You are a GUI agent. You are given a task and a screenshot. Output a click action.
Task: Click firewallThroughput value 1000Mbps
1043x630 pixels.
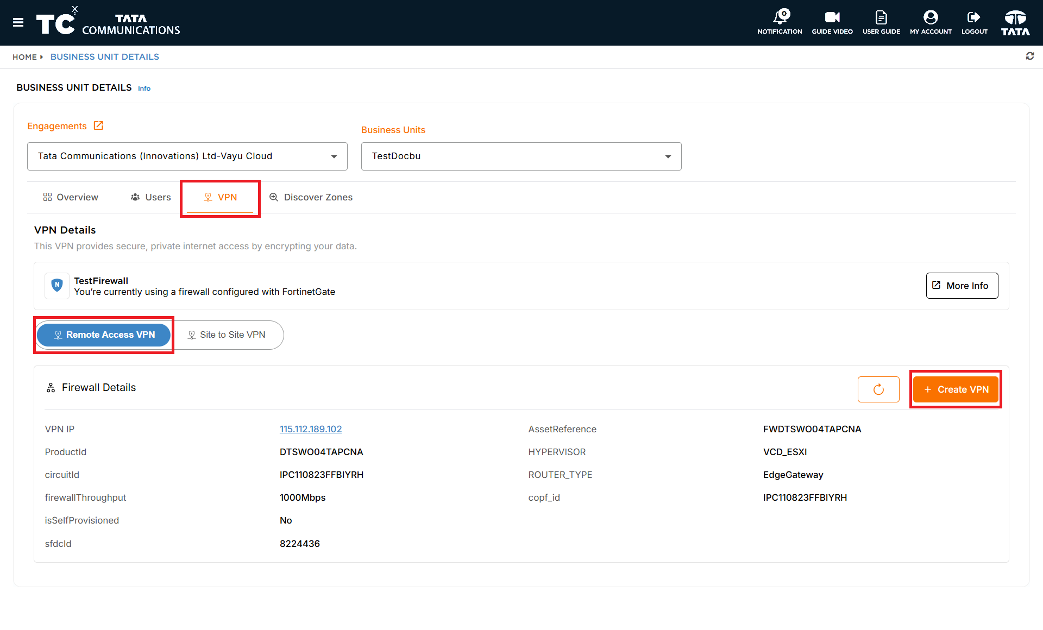tap(303, 497)
